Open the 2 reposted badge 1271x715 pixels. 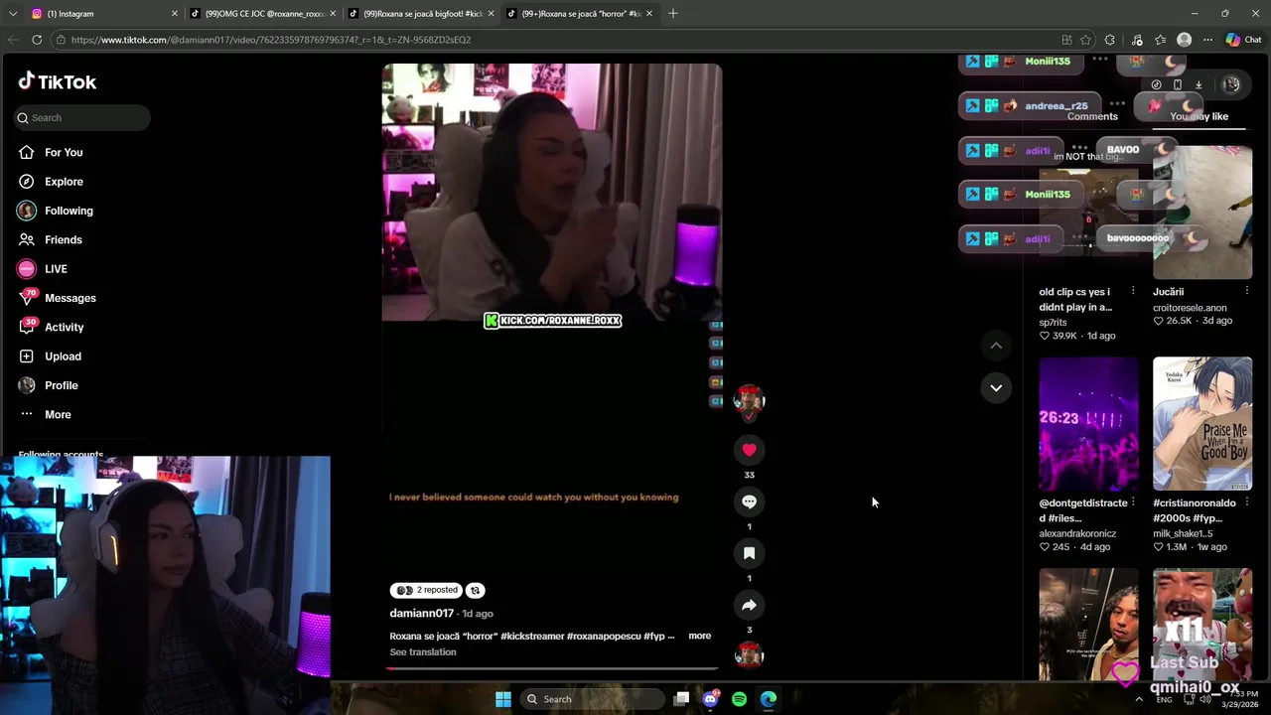[426, 590]
